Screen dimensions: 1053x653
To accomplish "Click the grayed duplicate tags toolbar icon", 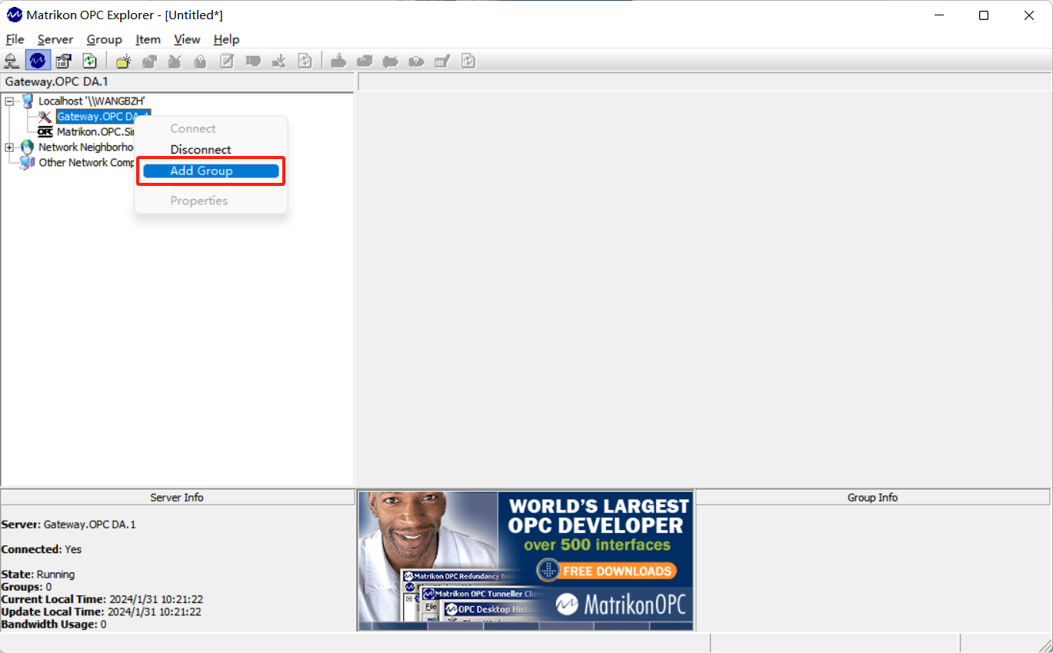I will coord(365,61).
